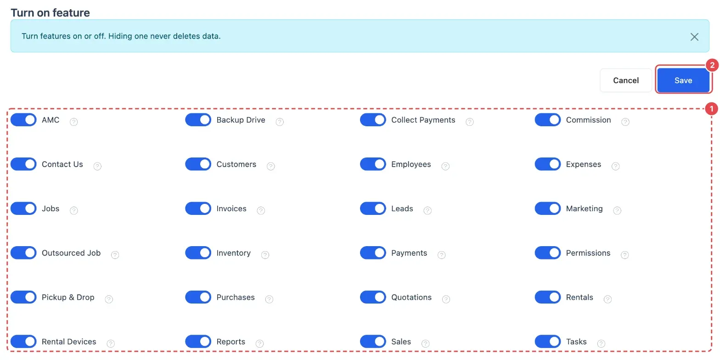720x360 pixels.
Task: Click help icon beside Jobs
Action: point(74,210)
